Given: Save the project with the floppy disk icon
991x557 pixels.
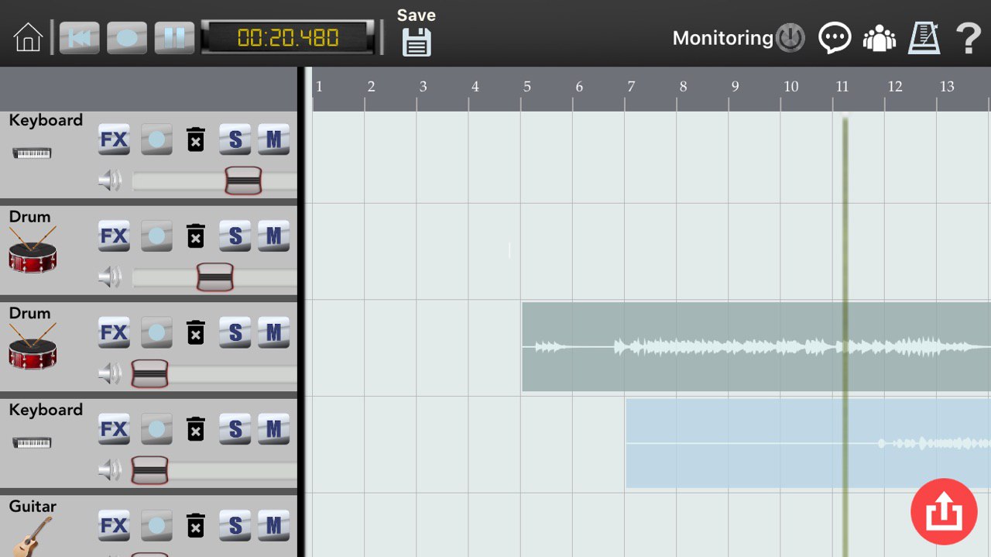Looking at the screenshot, I should click(x=417, y=42).
